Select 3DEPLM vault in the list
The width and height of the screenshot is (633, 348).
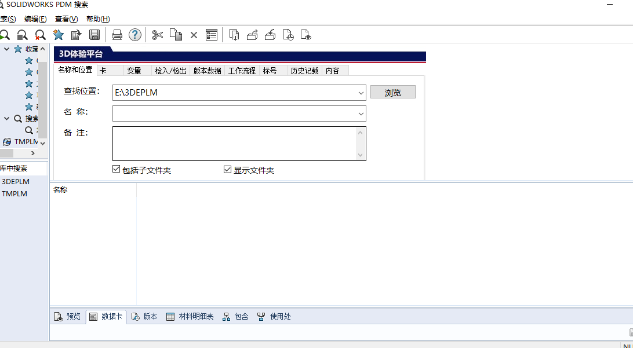point(16,181)
